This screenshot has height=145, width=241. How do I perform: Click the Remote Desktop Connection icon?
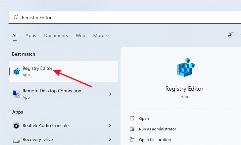click(x=16, y=94)
